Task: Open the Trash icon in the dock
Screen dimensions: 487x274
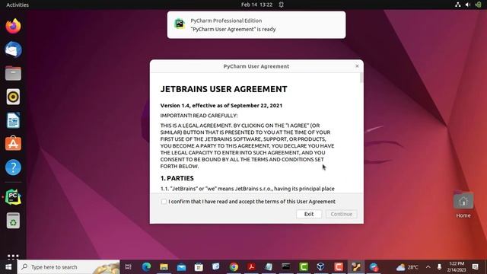Action: tap(13, 221)
